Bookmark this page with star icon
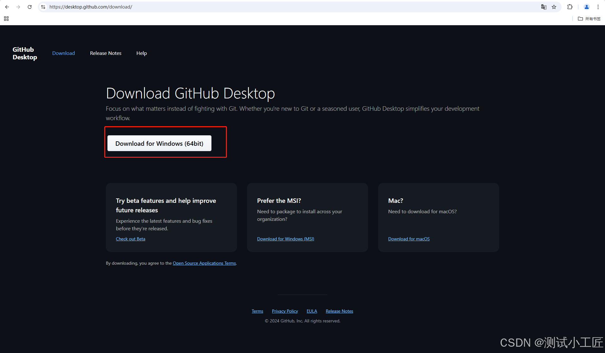Image resolution: width=605 pixels, height=353 pixels. point(554,7)
